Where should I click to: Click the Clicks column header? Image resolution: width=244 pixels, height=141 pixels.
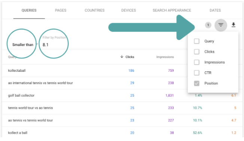point(130,57)
